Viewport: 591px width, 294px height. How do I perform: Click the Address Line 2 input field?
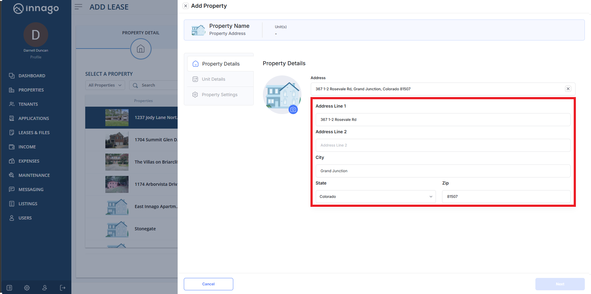pos(443,145)
